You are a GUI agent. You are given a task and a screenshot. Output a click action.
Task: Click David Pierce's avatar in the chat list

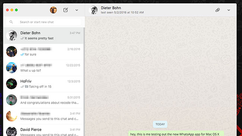pos(12,132)
